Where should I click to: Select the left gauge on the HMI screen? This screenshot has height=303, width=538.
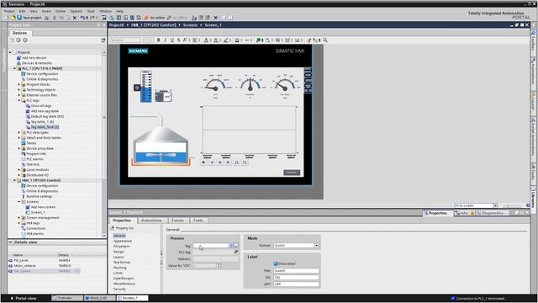click(215, 86)
